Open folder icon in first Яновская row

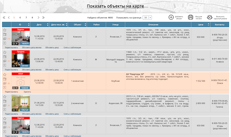tap(5, 35)
